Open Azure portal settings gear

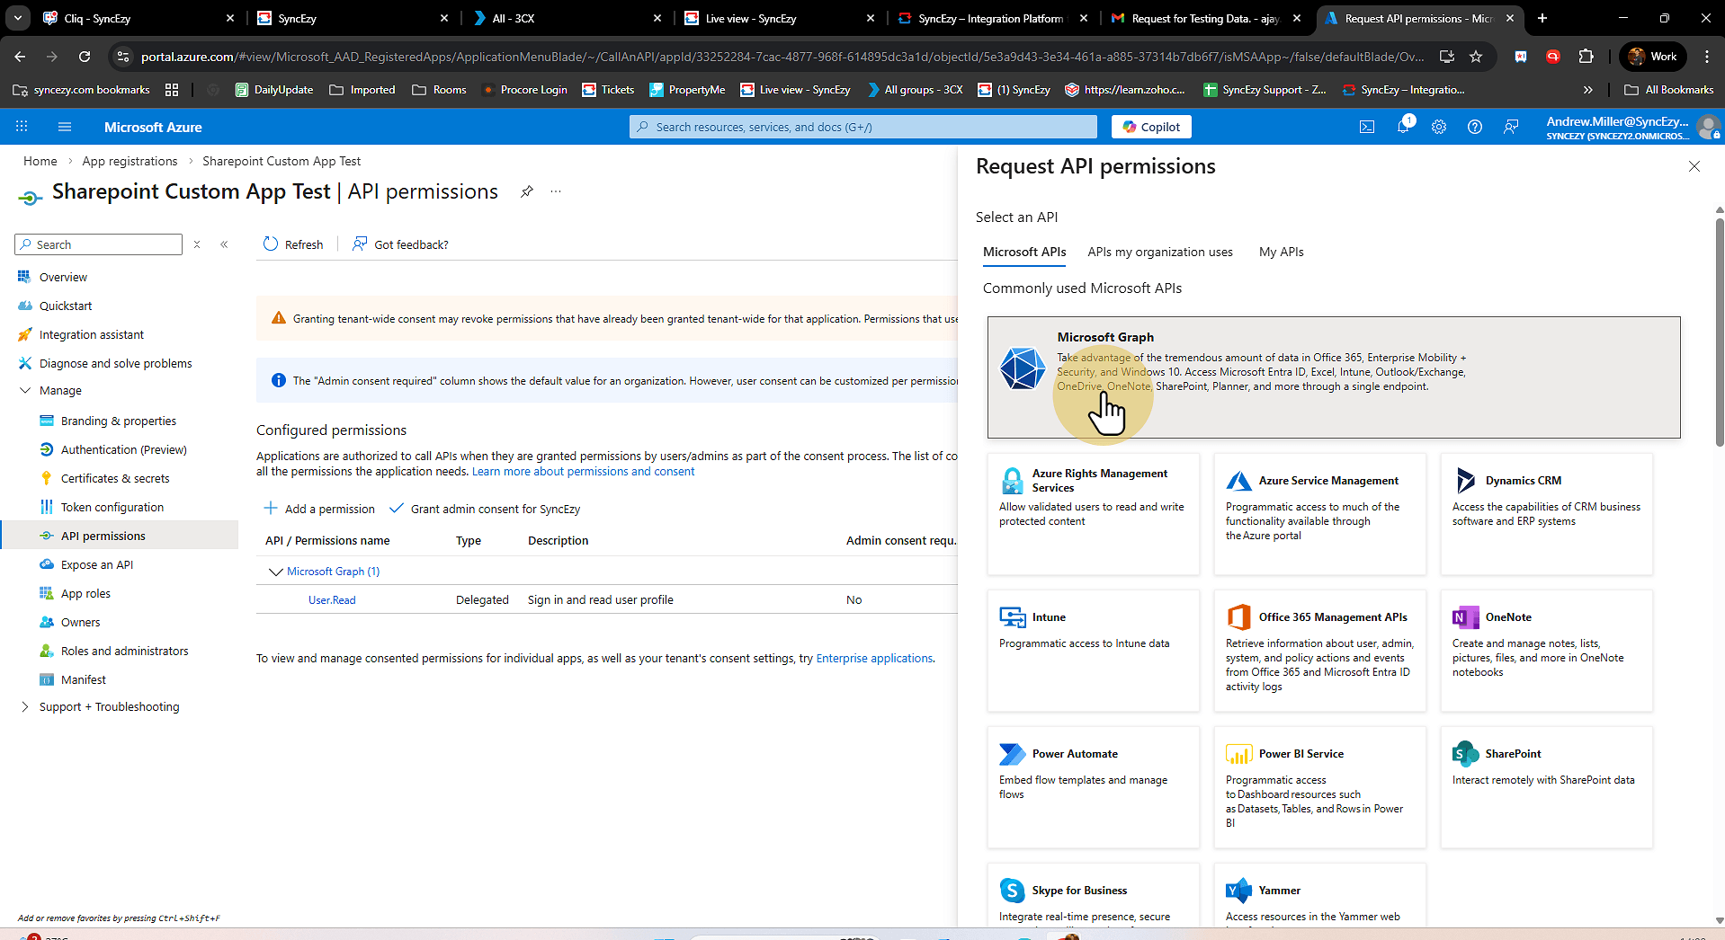[x=1439, y=127]
